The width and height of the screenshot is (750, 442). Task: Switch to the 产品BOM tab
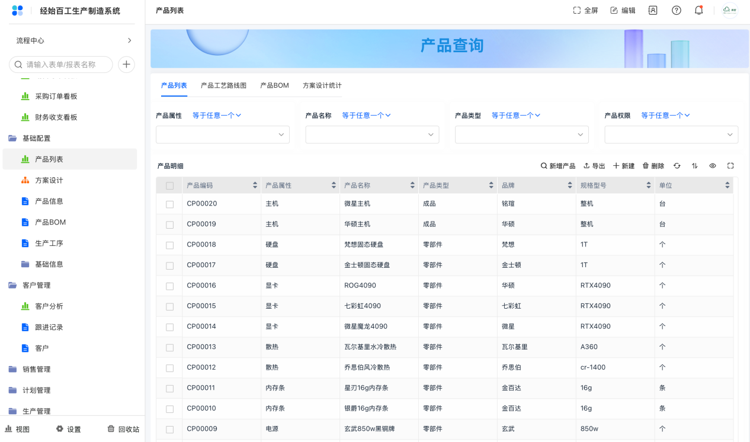274,85
